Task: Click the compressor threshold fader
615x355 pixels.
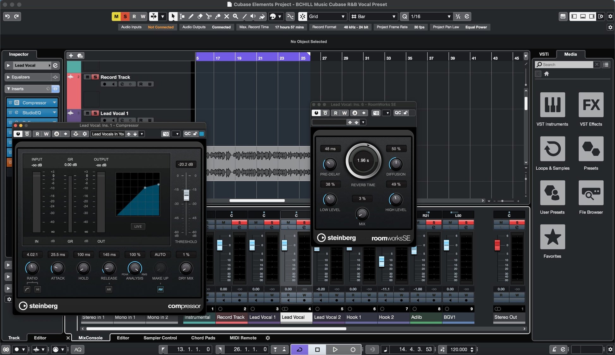Action: (x=186, y=195)
